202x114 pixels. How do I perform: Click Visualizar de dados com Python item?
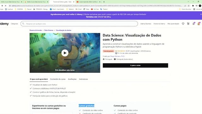(x=45, y=85)
